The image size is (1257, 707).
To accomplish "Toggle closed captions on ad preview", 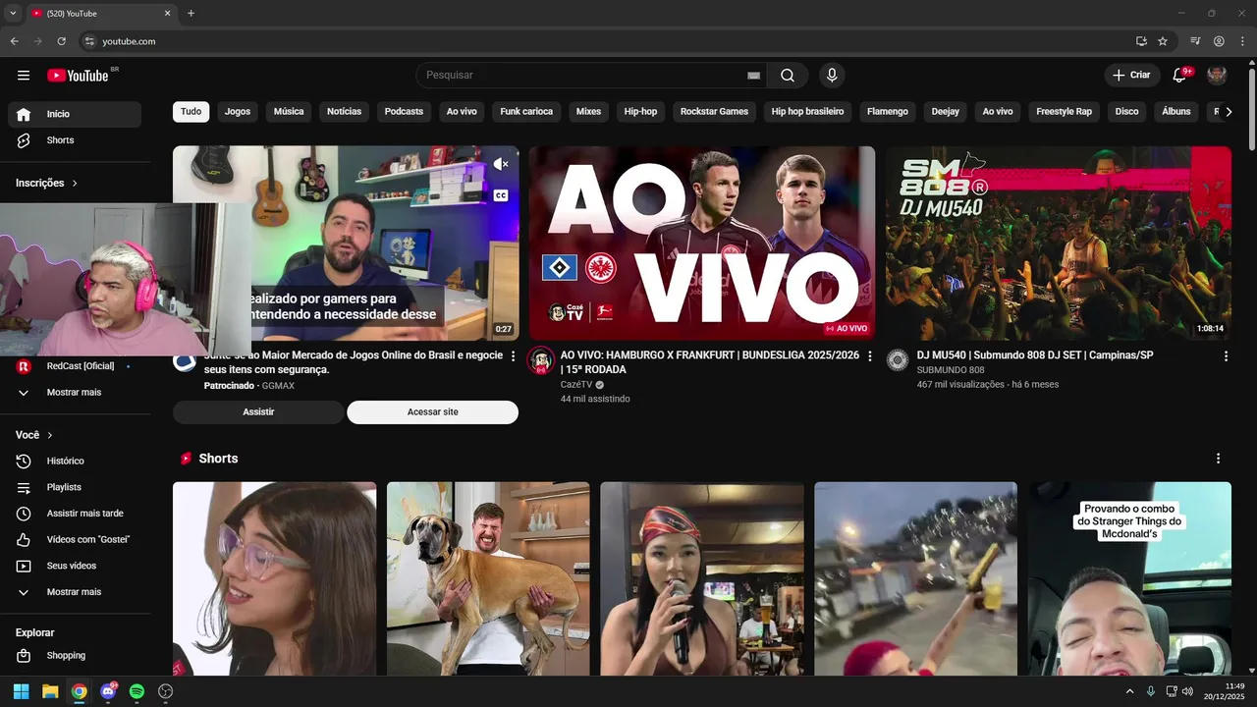I will 501,195.
